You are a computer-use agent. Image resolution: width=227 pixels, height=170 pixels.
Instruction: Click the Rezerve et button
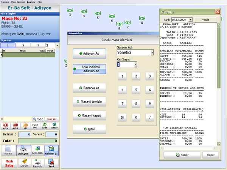point(89,88)
